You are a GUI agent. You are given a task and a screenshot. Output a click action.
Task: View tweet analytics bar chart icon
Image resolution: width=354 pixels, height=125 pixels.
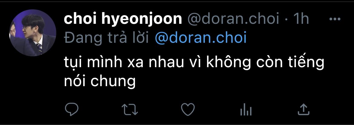tap(246, 110)
